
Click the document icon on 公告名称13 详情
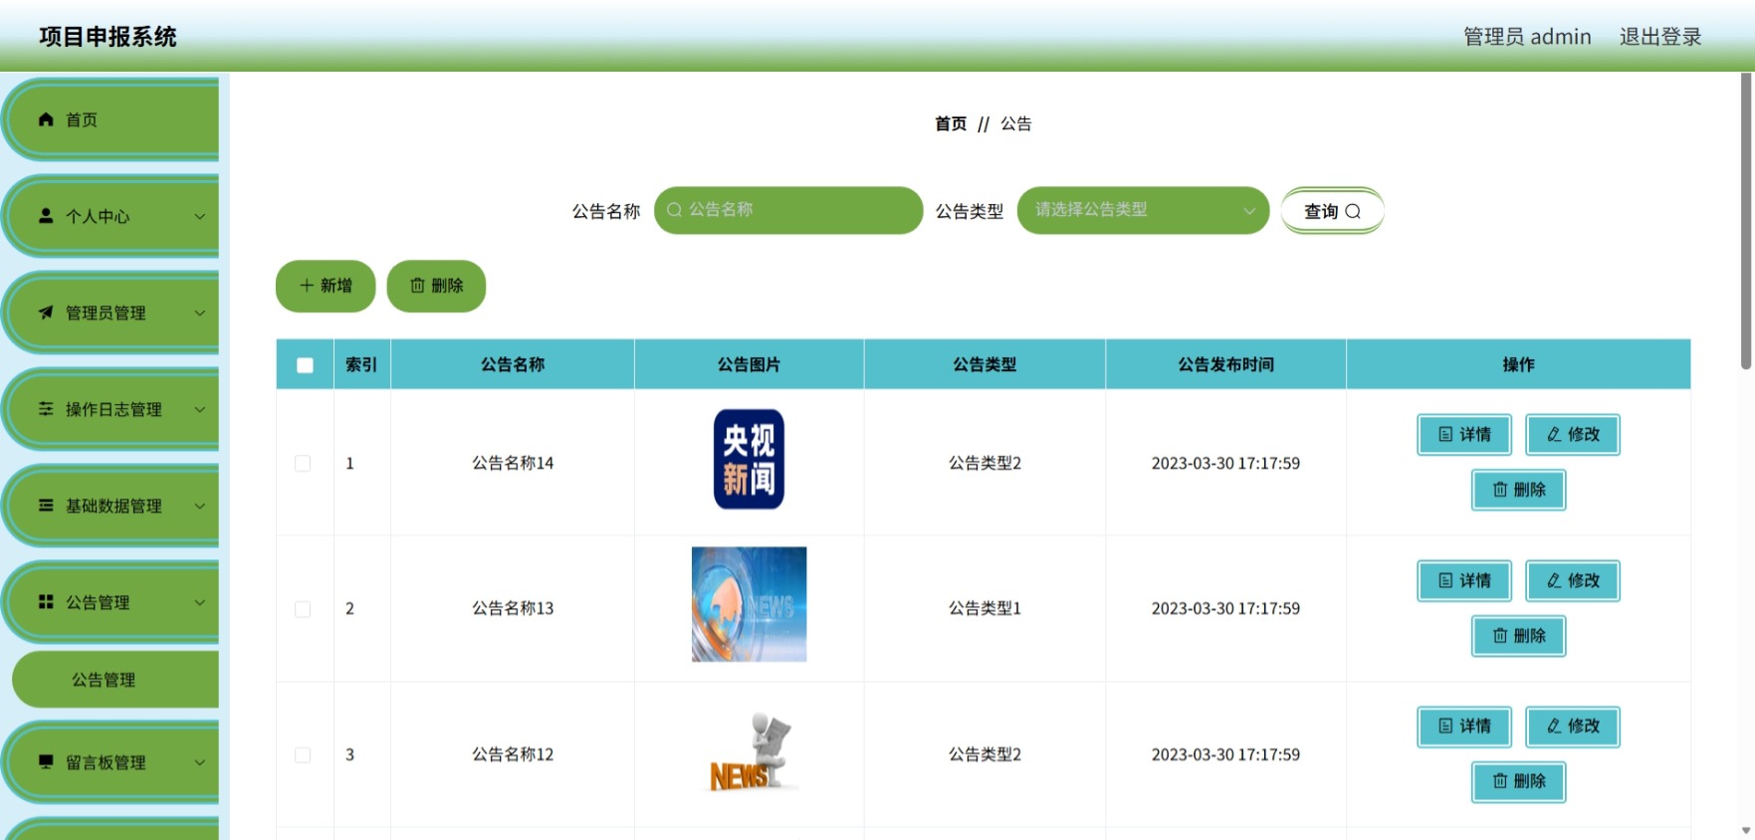coord(1445,581)
